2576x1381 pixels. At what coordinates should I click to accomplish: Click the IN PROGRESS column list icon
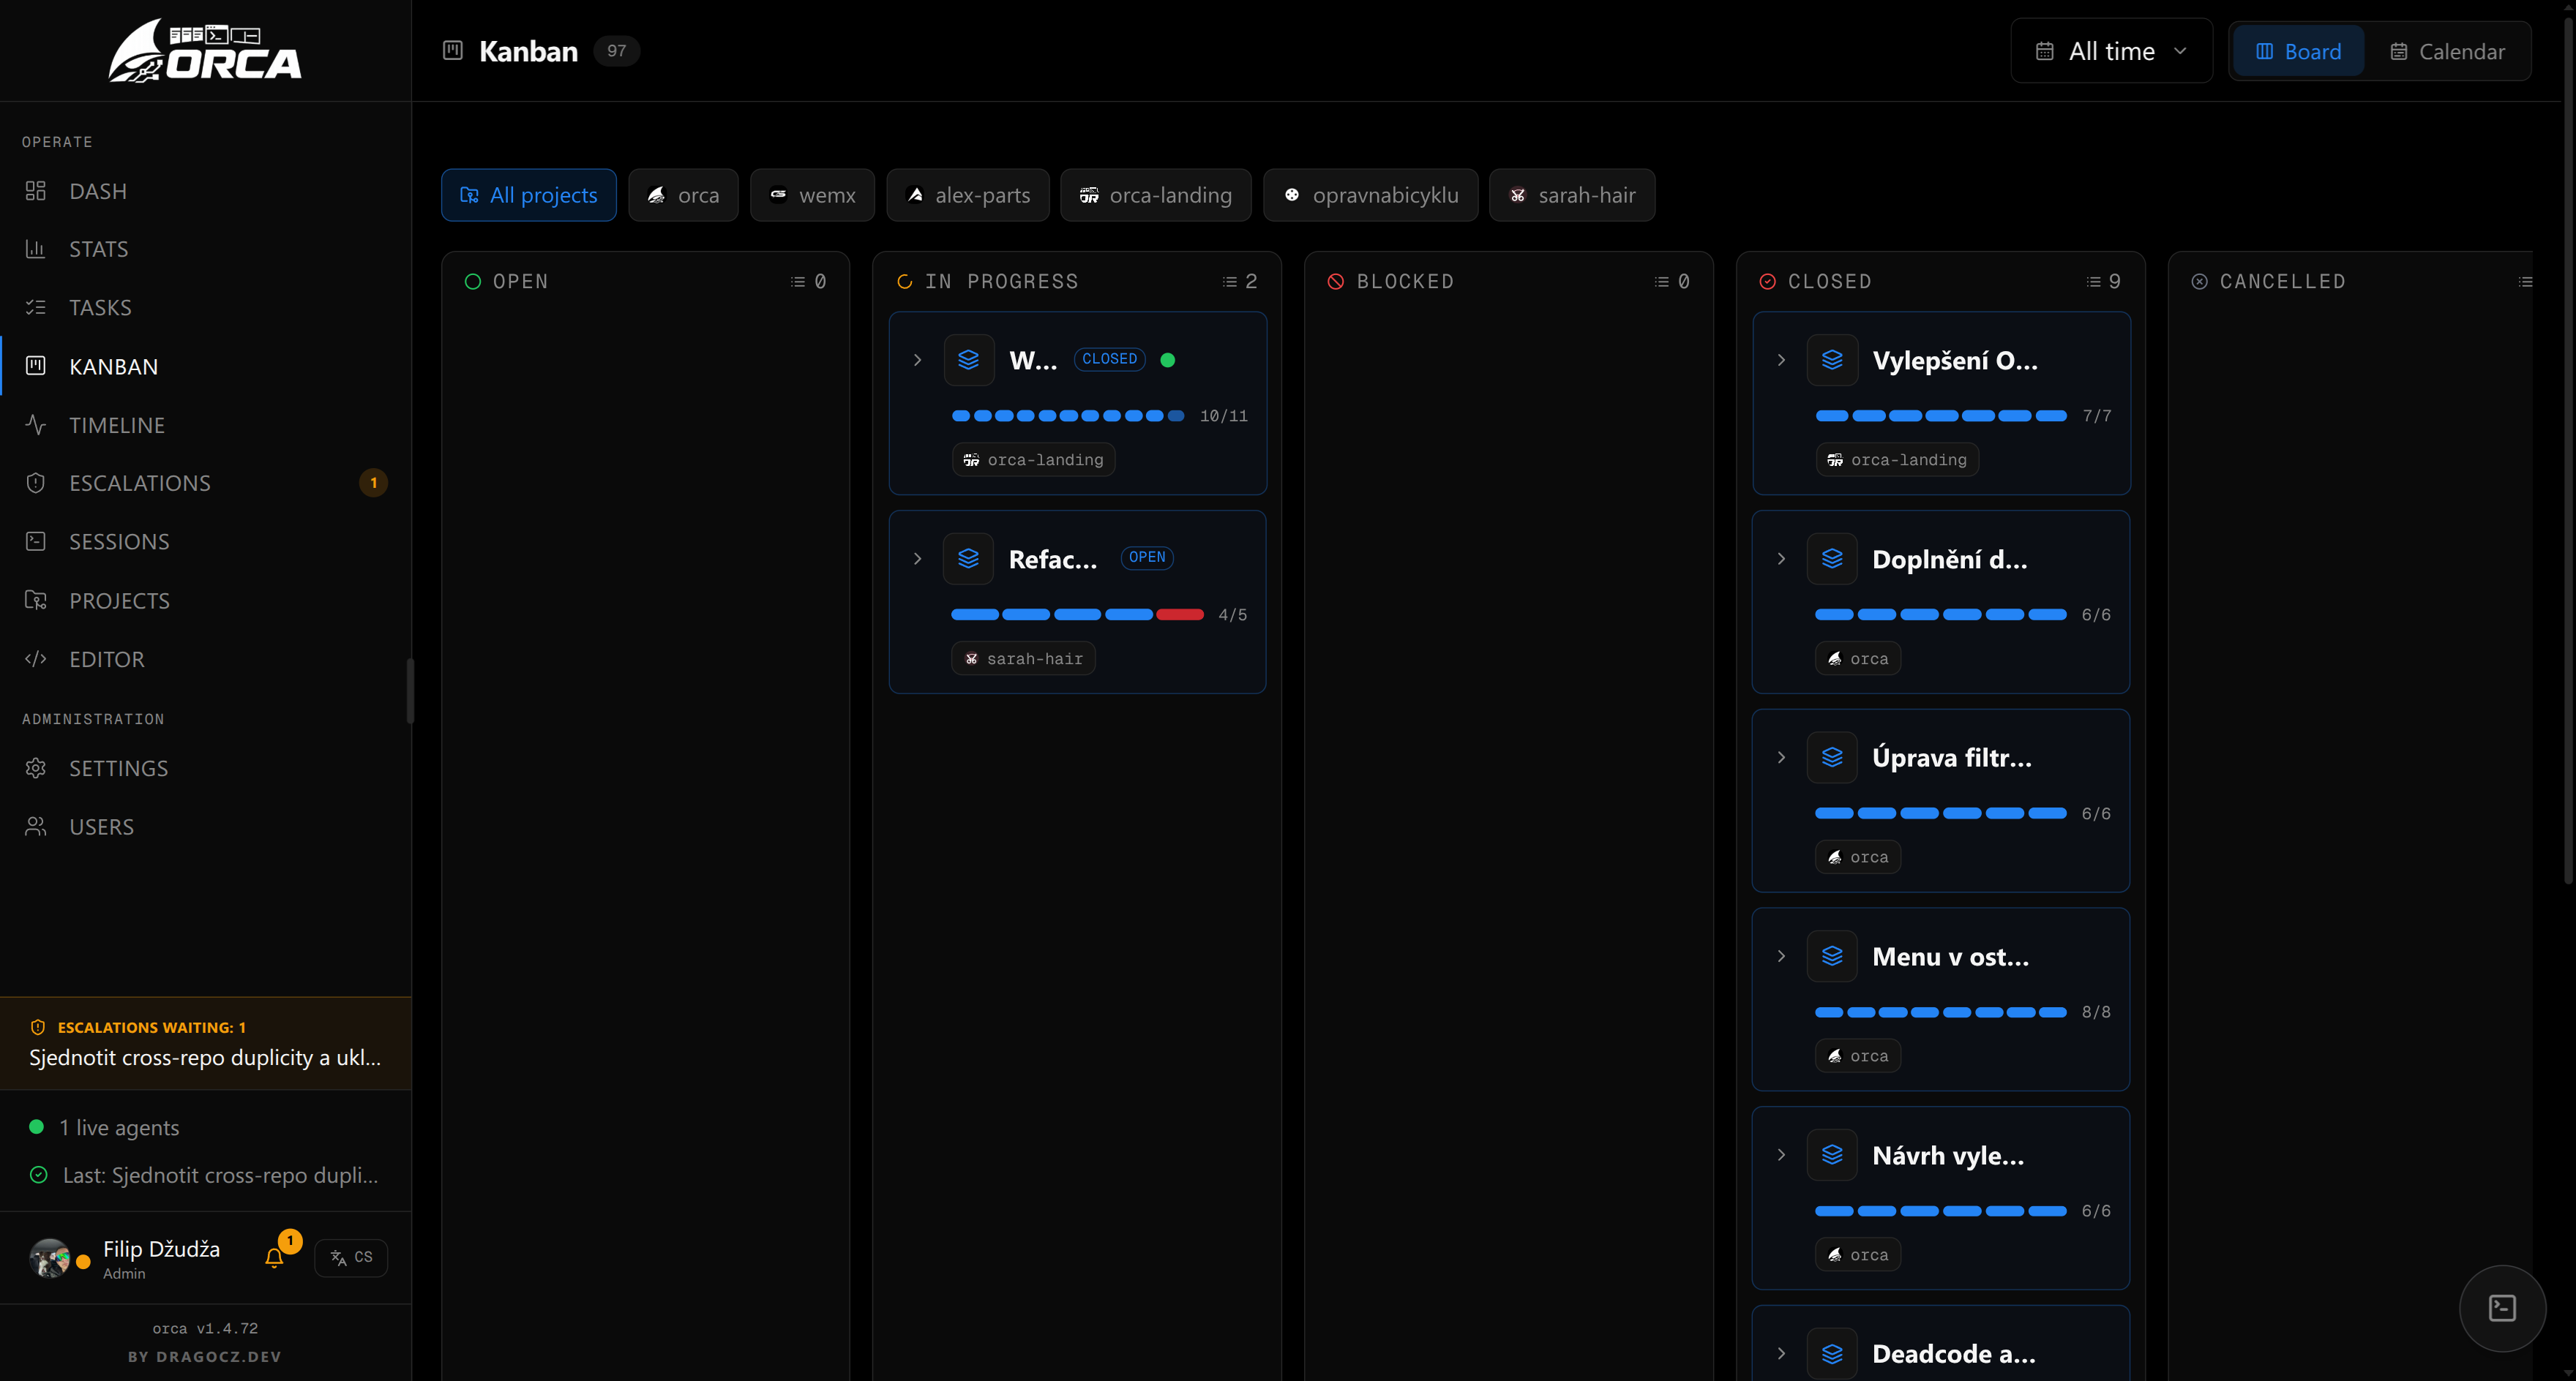[x=1230, y=282]
